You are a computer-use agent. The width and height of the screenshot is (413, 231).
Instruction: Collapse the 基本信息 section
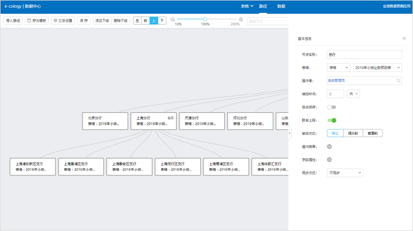(x=404, y=39)
